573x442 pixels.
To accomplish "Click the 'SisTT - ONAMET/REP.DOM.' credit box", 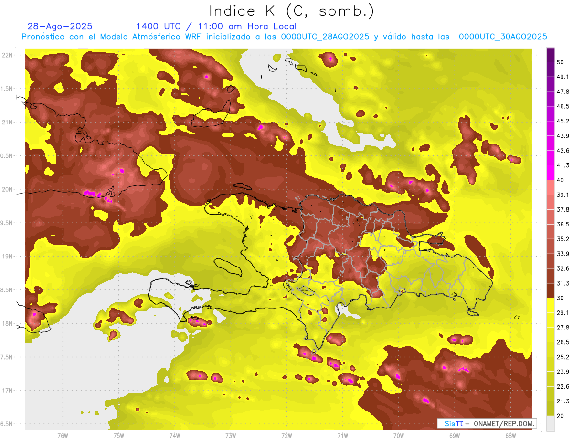I will click(x=487, y=423).
